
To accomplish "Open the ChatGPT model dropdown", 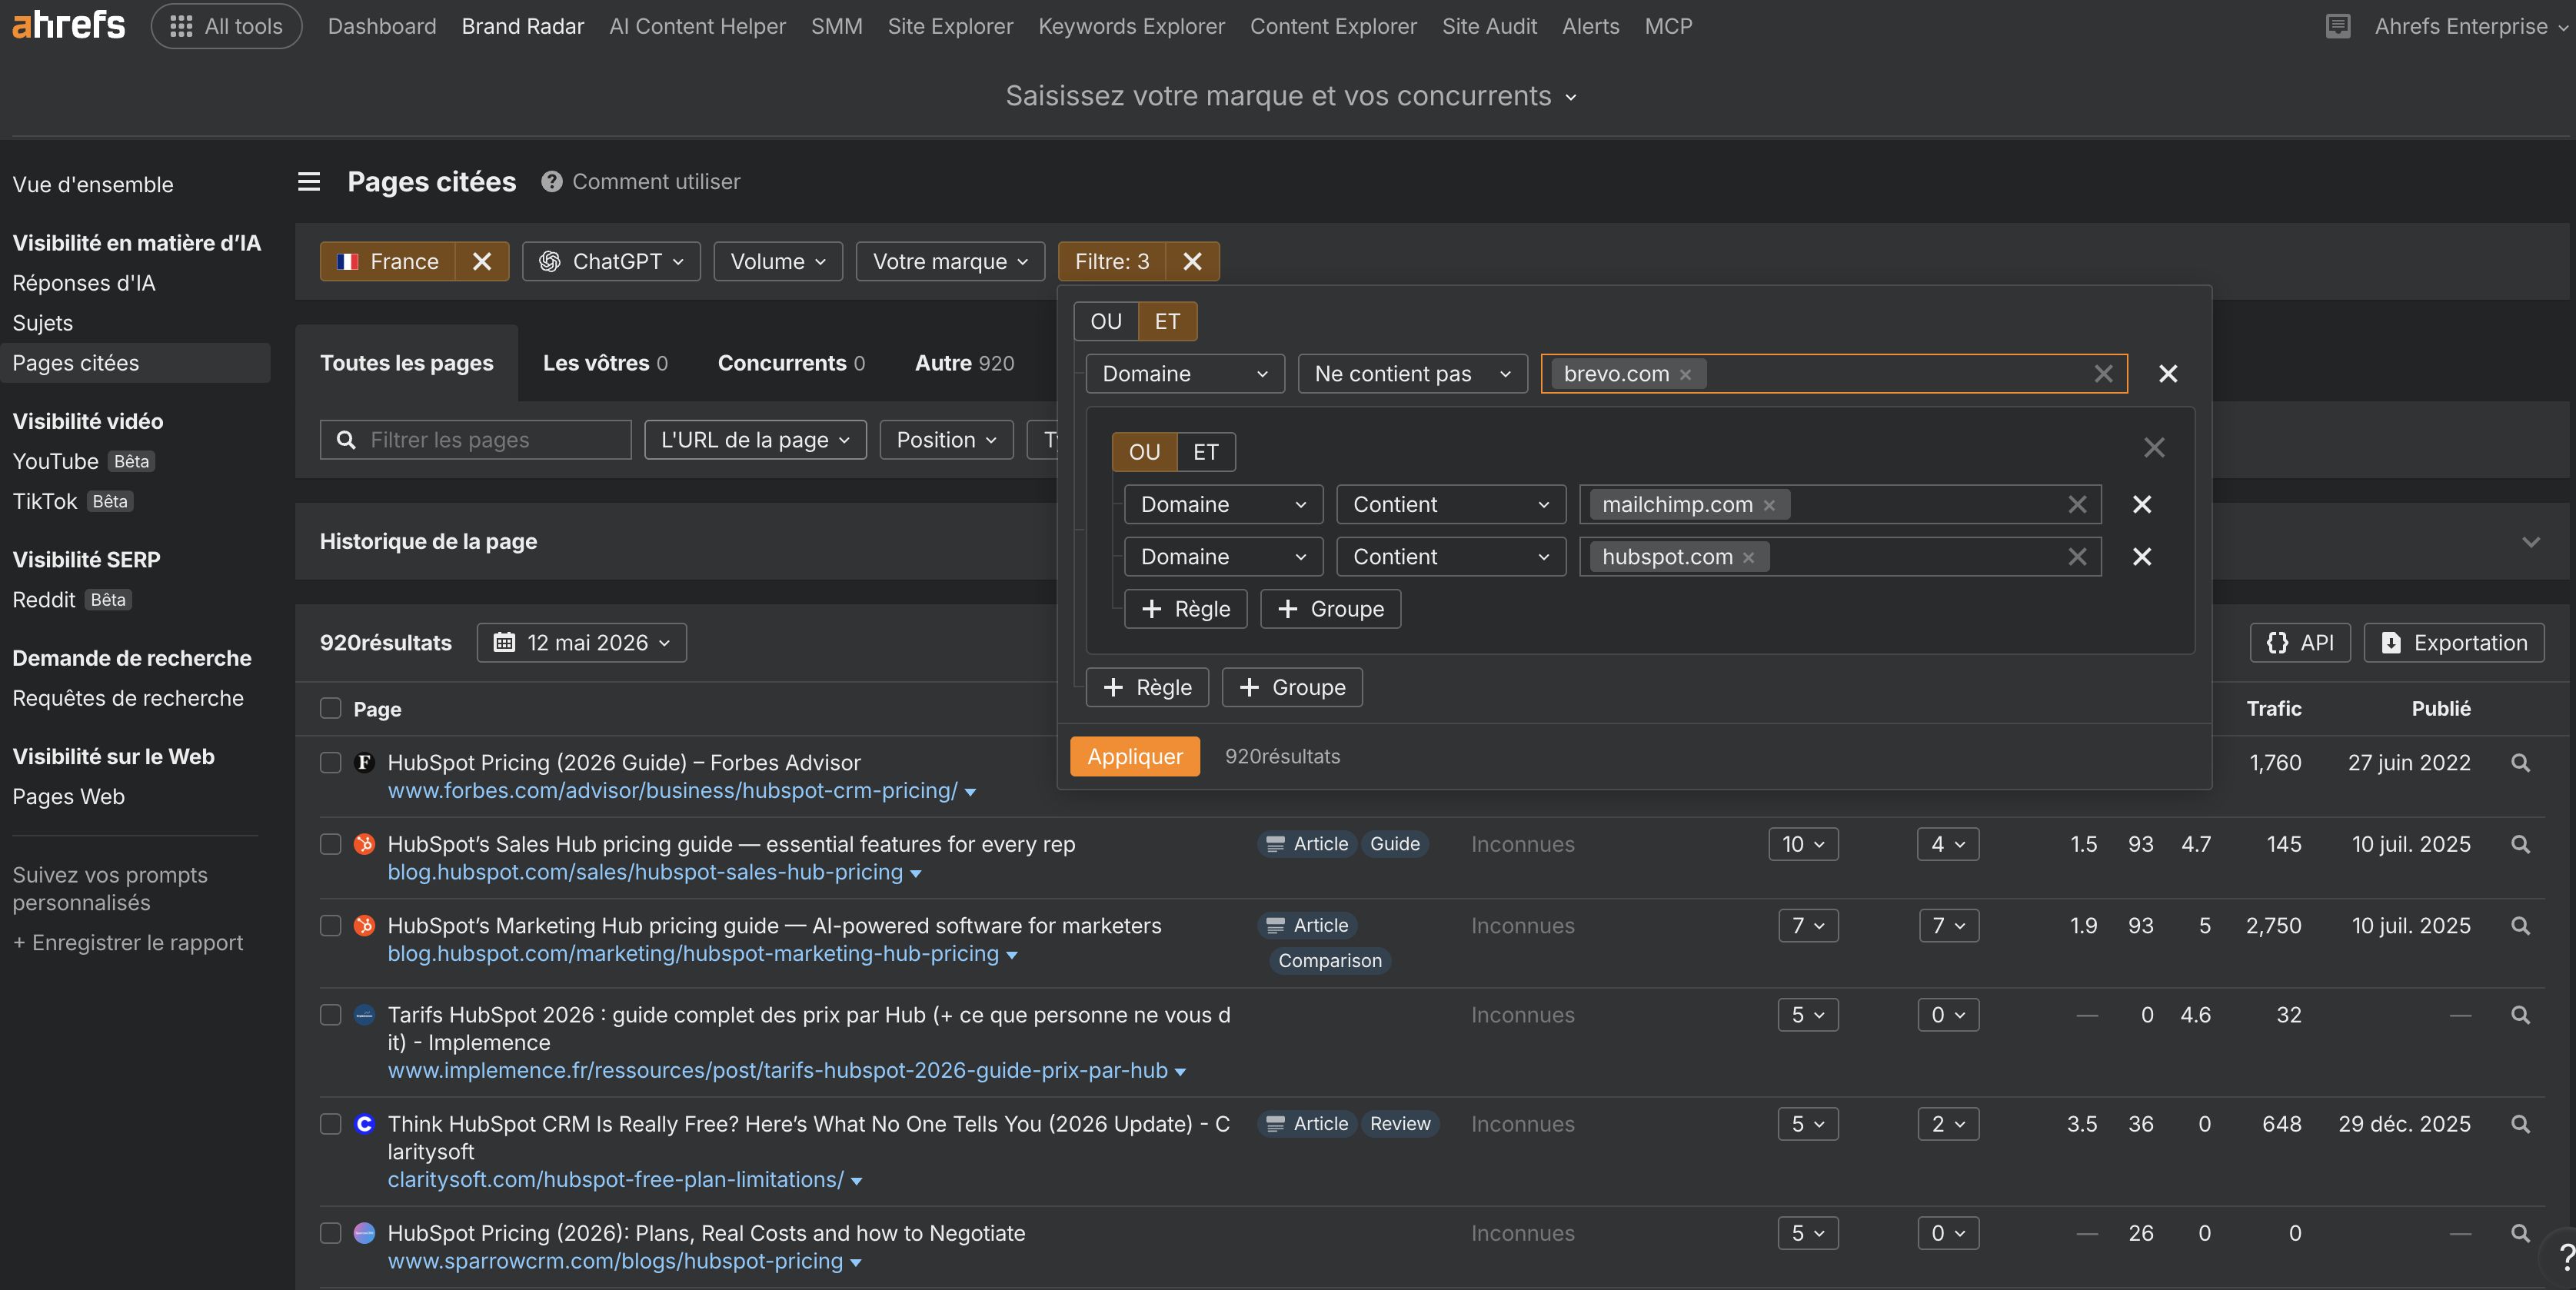I will (x=611, y=261).
